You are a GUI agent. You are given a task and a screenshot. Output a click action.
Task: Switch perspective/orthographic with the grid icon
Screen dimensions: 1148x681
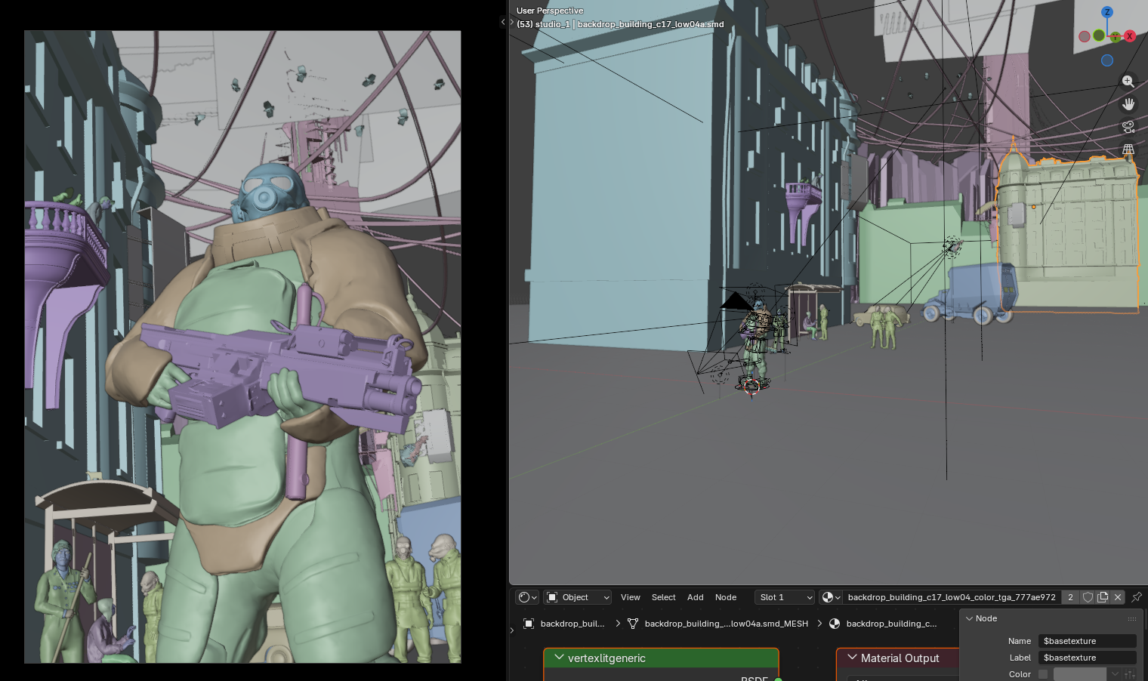[x=1128, y=149]
